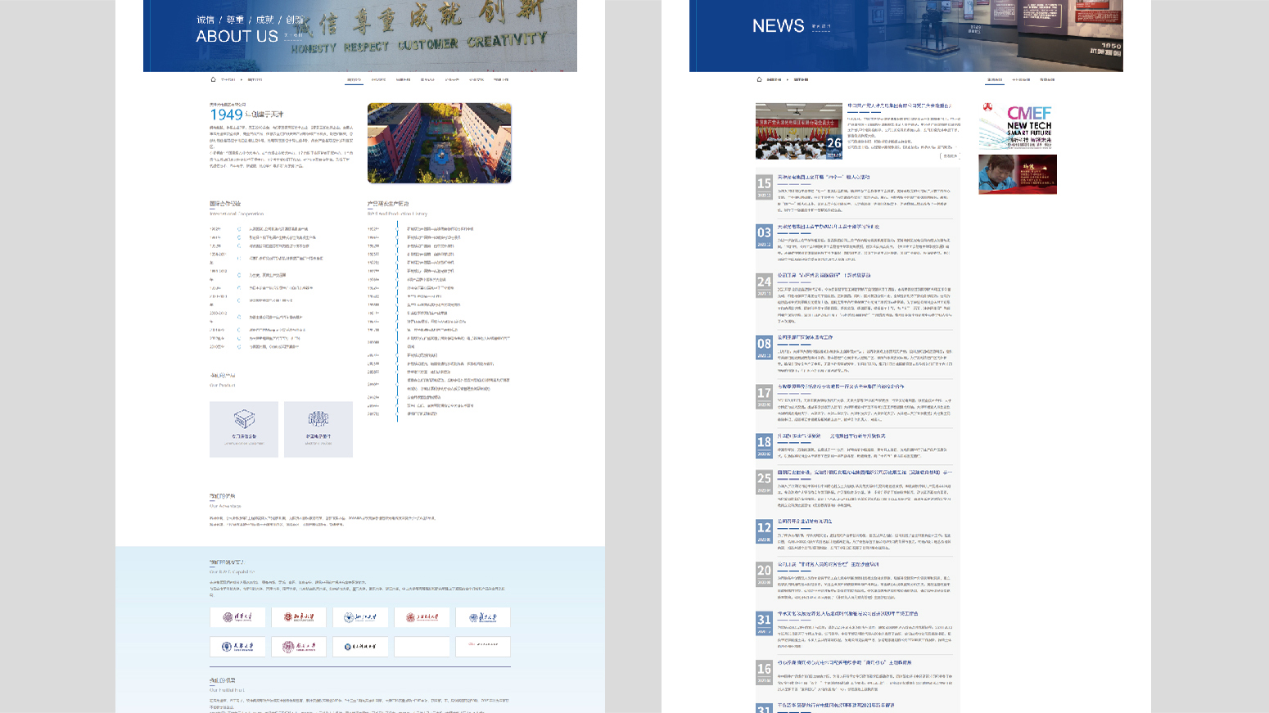Open the aerial campus photo

440,143
